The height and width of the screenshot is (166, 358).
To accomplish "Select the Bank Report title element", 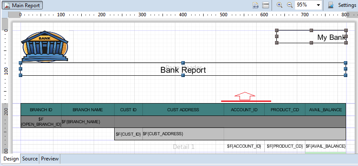I will tap(183, 69).
